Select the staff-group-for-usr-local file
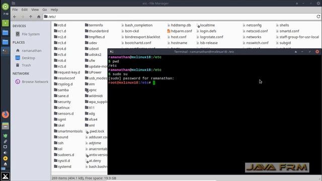Viewport: 322px width, 181px height. (297, 37)
